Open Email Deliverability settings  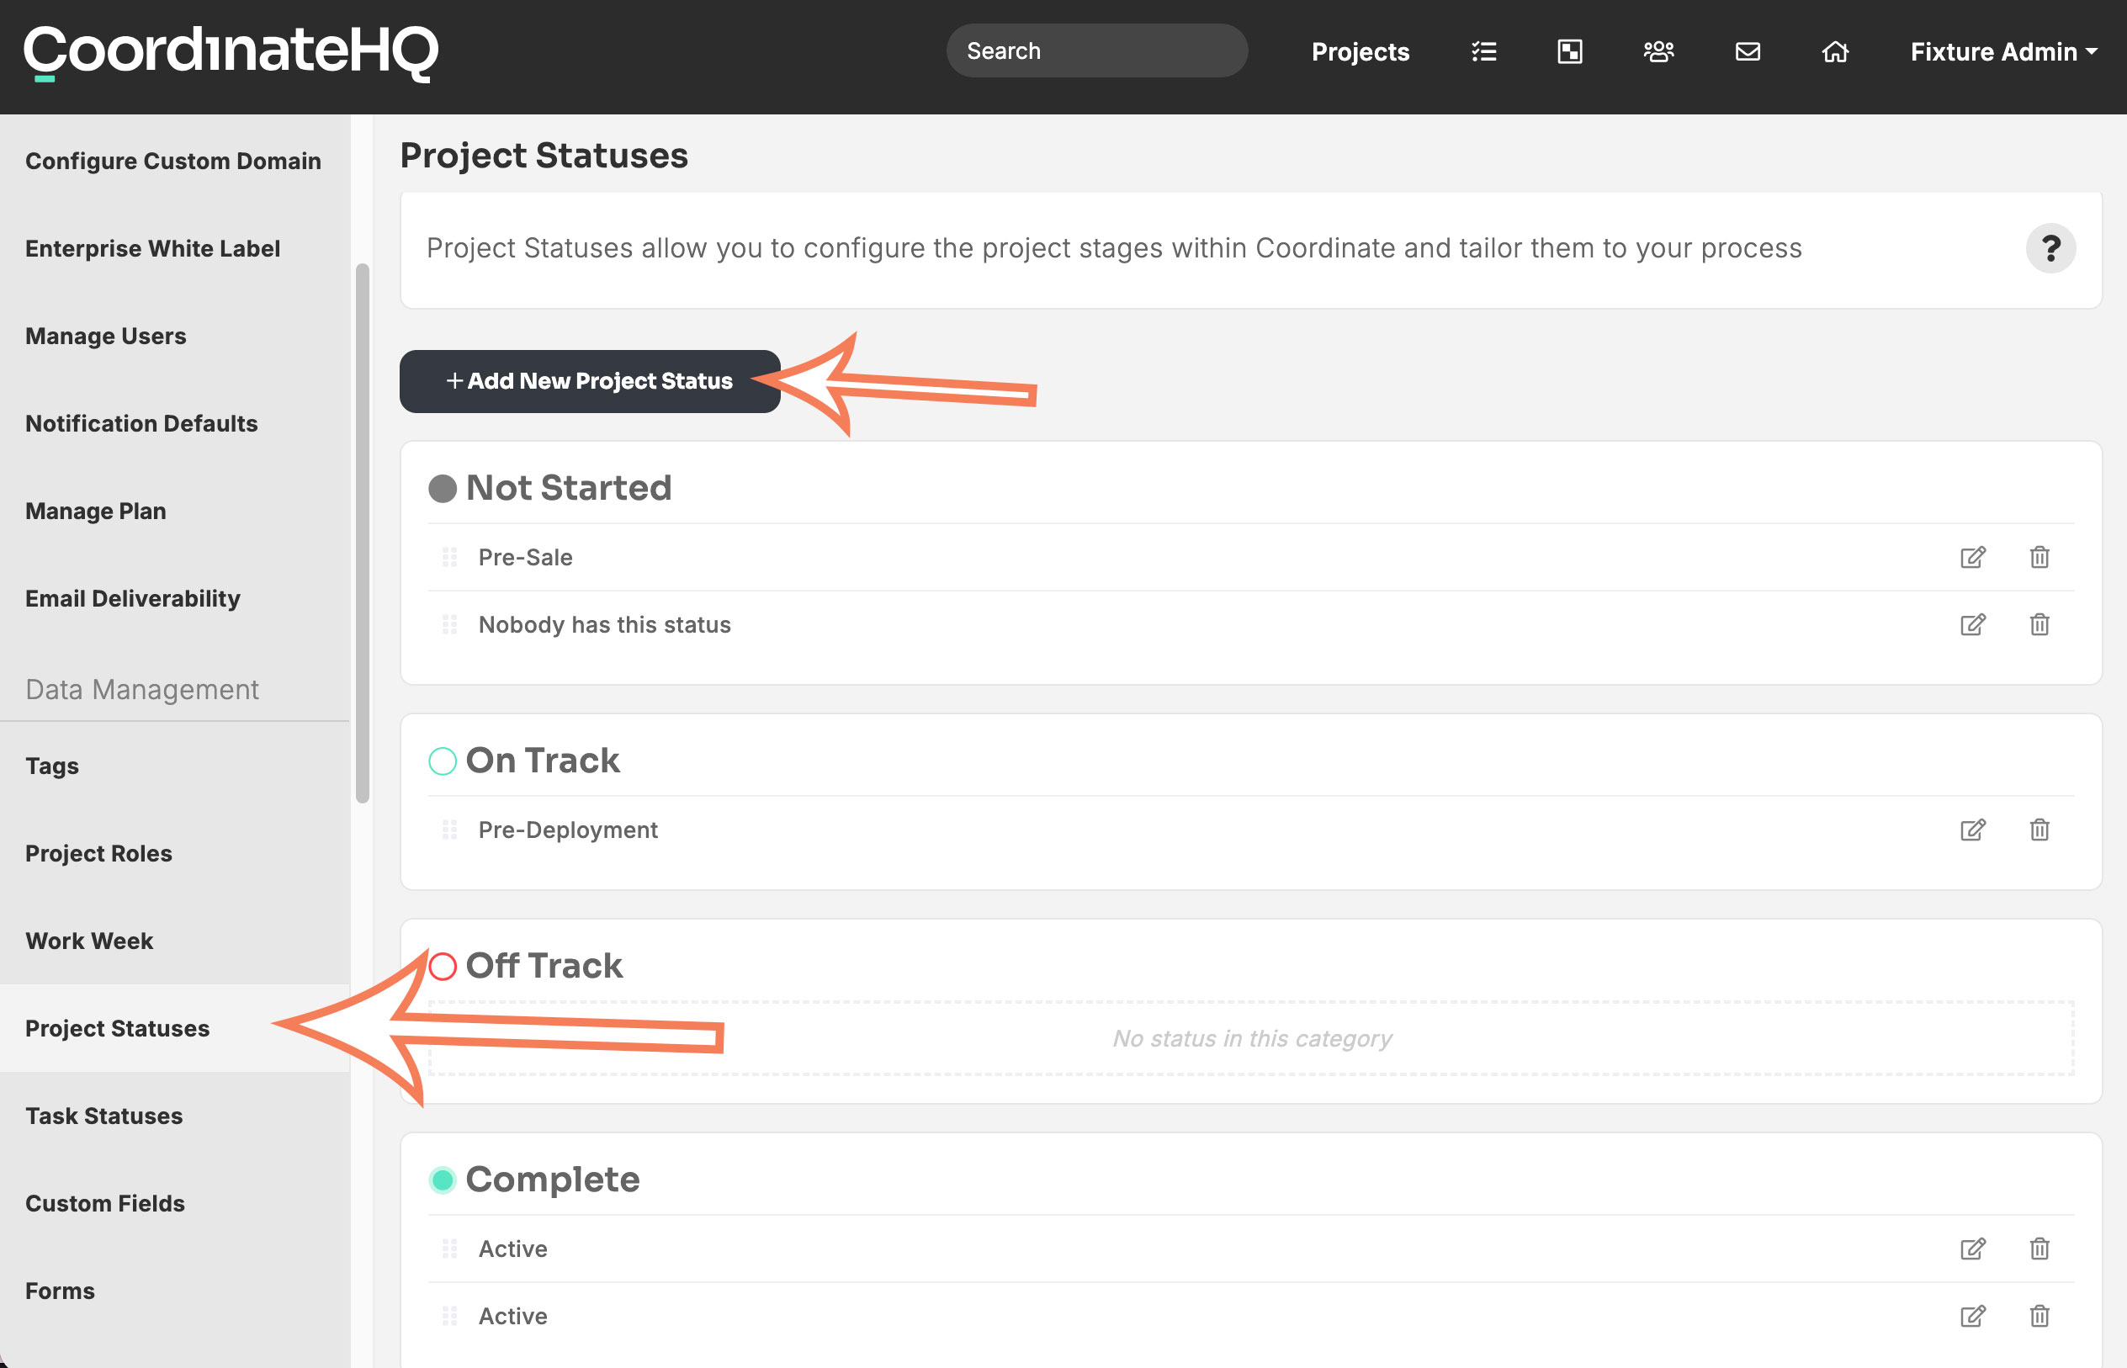[132, 599]
